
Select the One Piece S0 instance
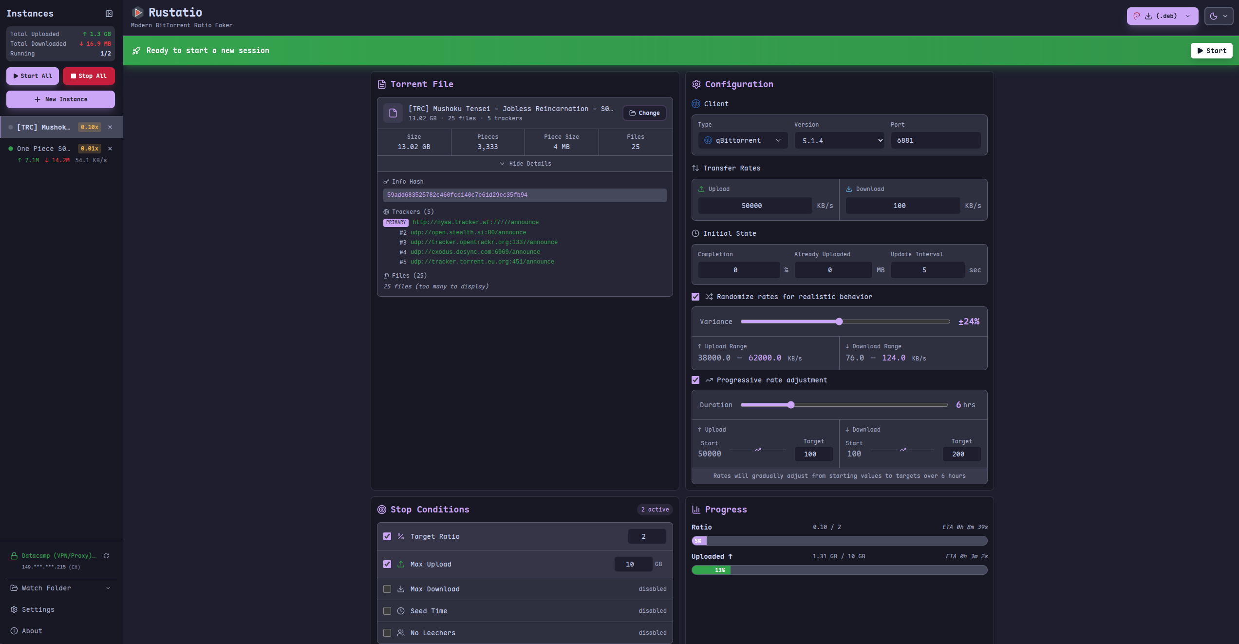[x=61, y=153]
